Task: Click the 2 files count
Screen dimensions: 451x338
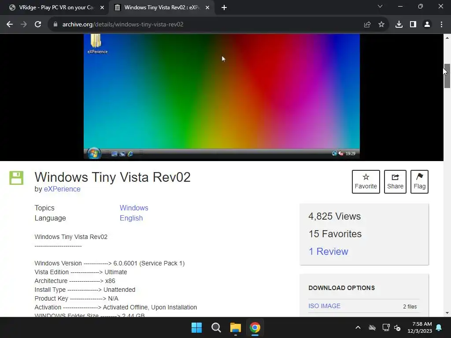Action: pyautogui.click(x=410, y=307)
